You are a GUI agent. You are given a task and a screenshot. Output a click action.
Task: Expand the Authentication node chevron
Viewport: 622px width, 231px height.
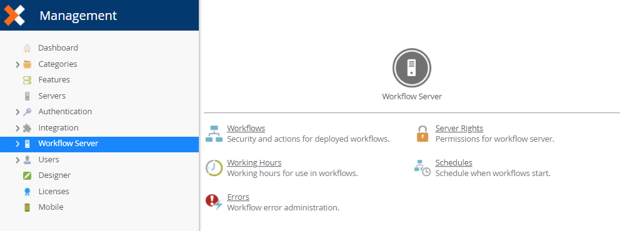click(x=18, y=112)
